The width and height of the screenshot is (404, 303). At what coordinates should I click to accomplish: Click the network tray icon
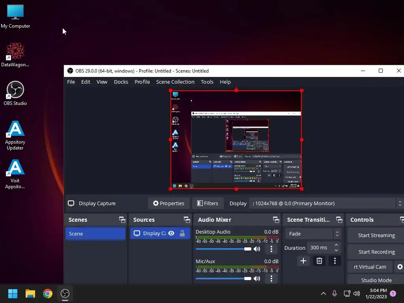(x=347, y=294)
